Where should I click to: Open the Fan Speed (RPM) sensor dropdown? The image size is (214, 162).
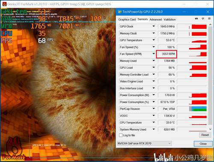coord(154,54)
